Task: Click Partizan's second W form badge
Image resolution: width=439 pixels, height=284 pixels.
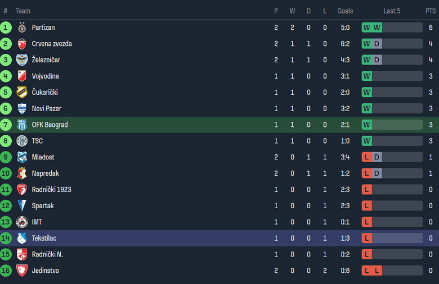Action: (x=377, y=28)
